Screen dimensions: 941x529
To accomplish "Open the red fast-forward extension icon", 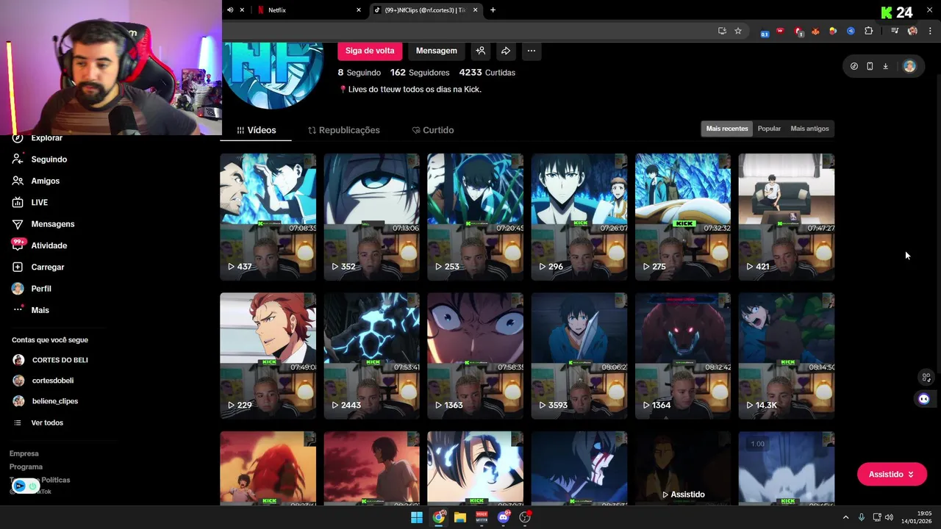I will pyautogui.click(x=780, y=31).
